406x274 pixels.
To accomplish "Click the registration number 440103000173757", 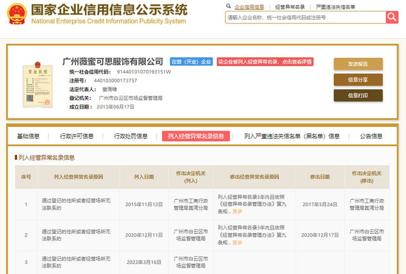I will [x=115, y=81].
